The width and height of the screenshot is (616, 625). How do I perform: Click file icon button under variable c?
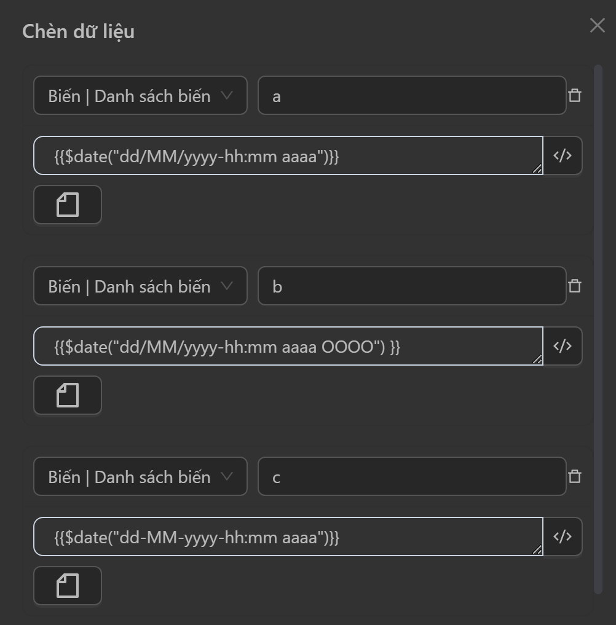point(68,586)
